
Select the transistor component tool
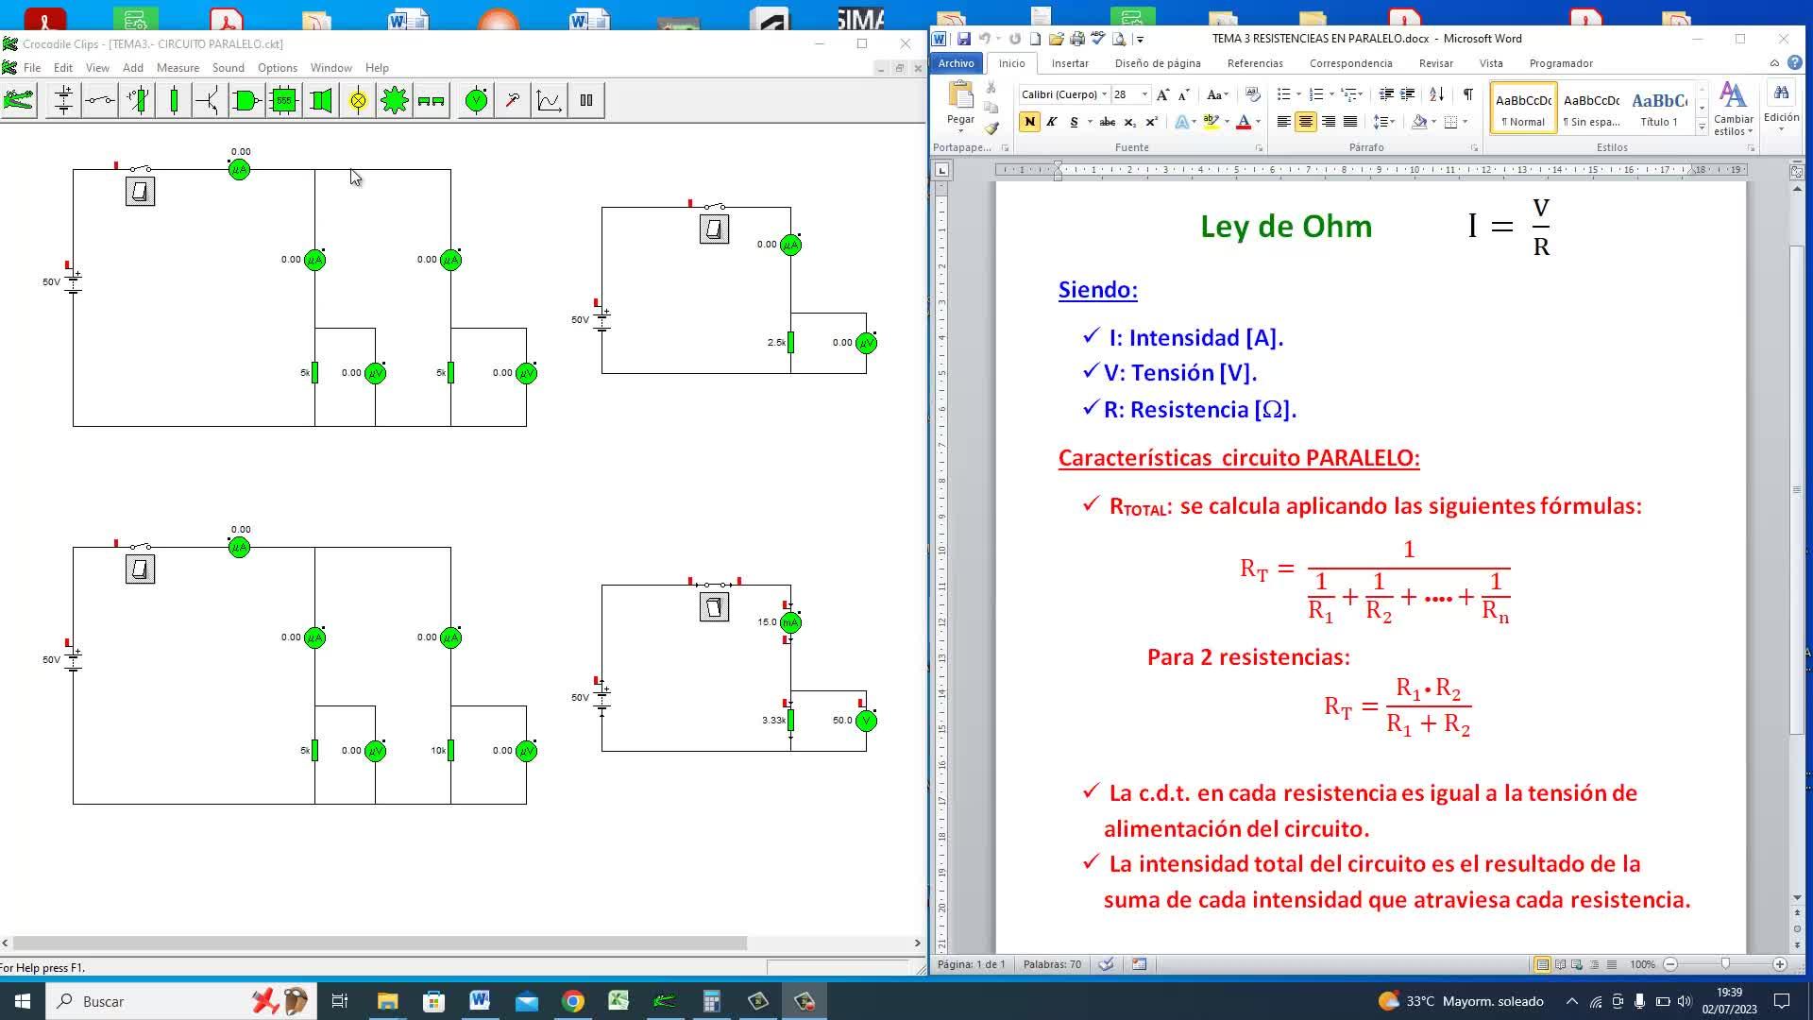pyautogui.click(x=209, y=100)
